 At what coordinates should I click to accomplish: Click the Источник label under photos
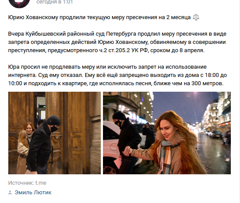(21, 183)
